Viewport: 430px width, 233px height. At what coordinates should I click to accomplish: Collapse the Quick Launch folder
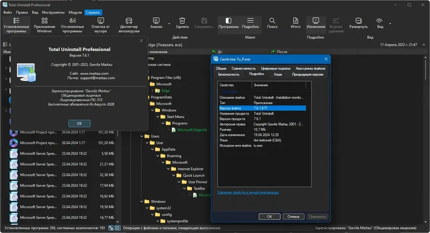(174, 175)
